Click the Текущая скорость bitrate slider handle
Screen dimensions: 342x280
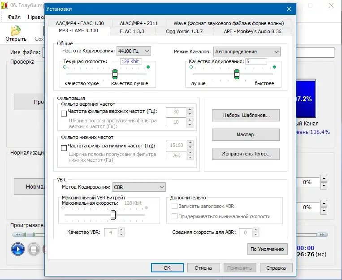tap(115, 74)
